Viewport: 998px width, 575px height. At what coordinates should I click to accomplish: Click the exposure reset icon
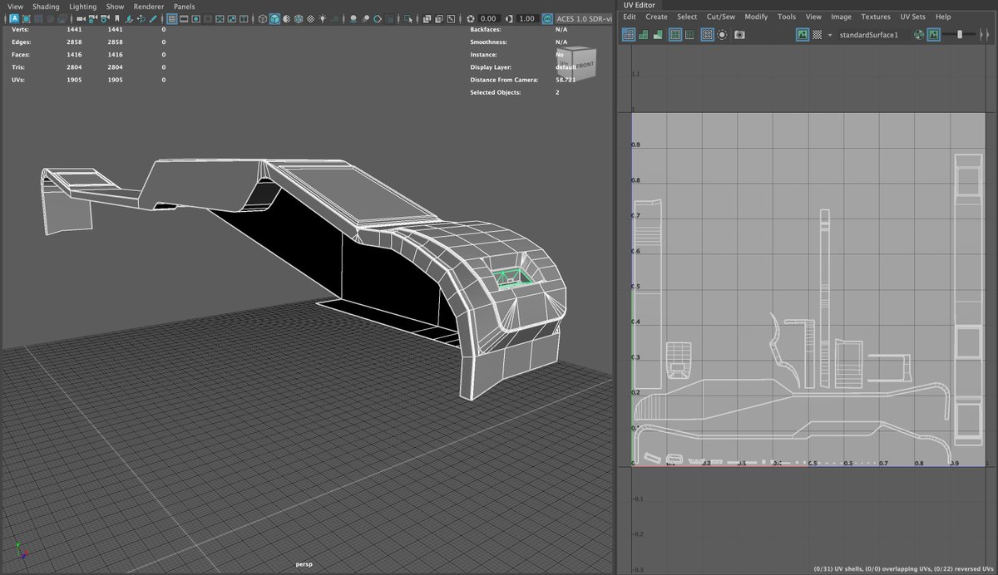[470, 18]
